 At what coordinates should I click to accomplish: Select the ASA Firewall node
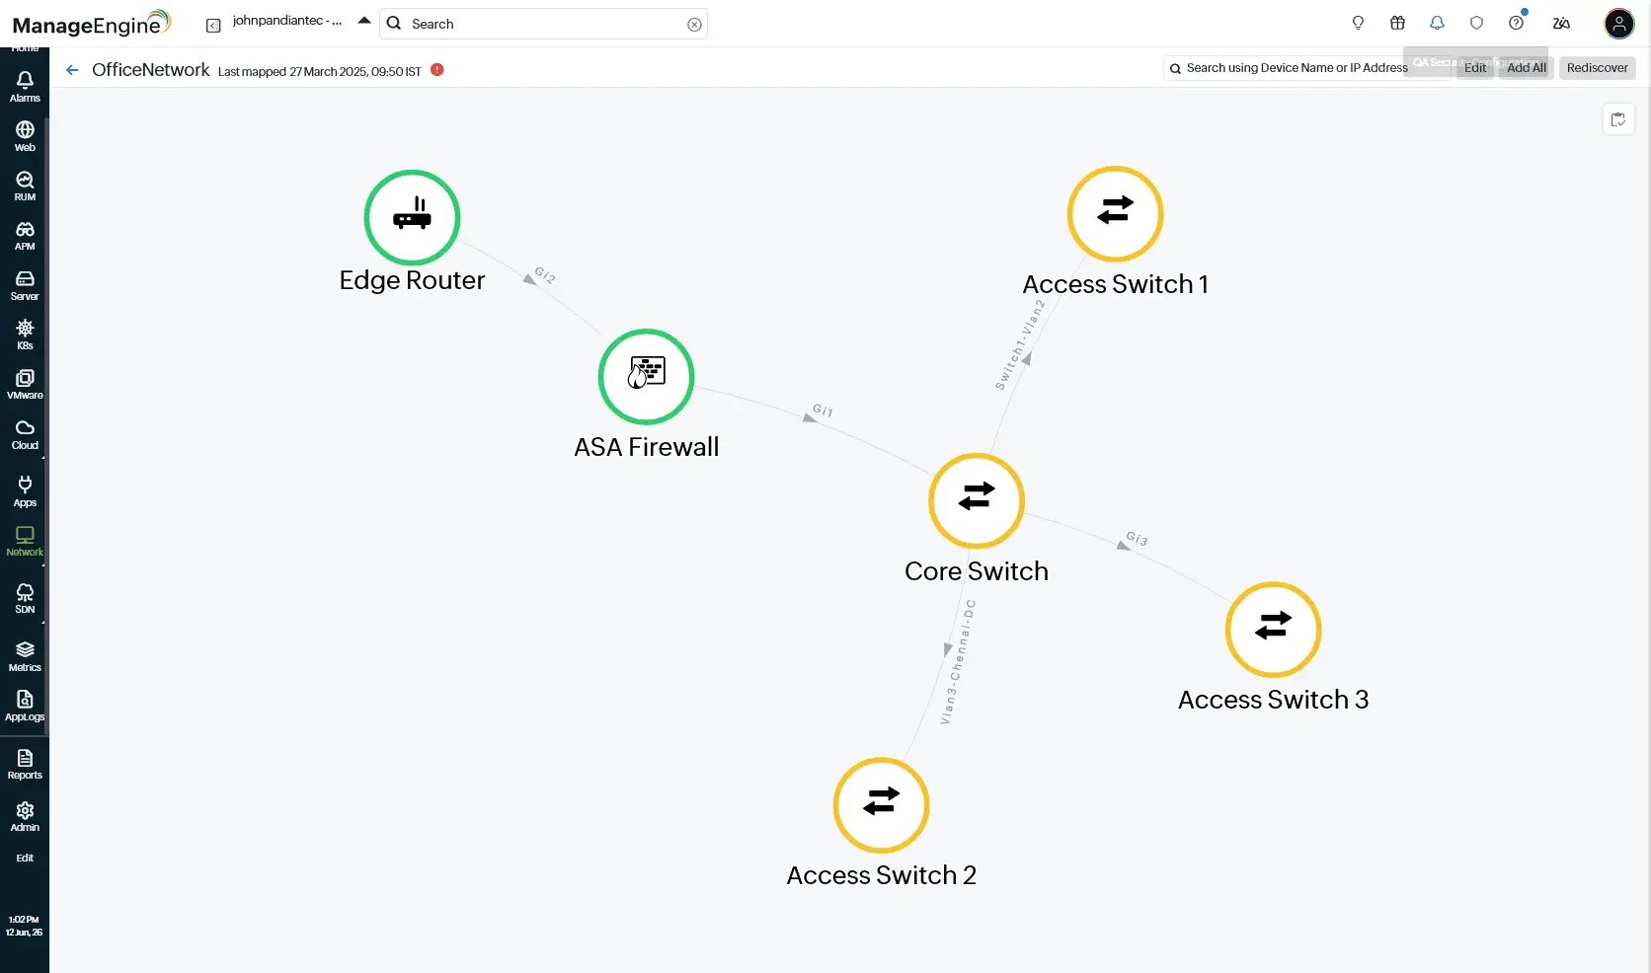(x=646, y=376)
